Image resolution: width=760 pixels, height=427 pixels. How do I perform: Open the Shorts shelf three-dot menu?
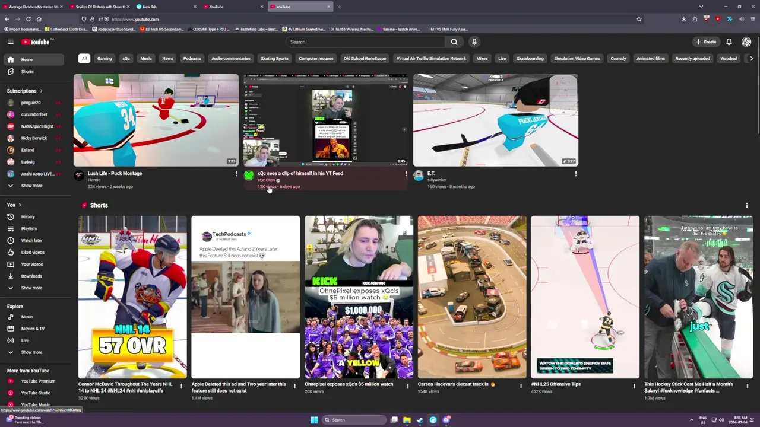(x=747, y=205)
